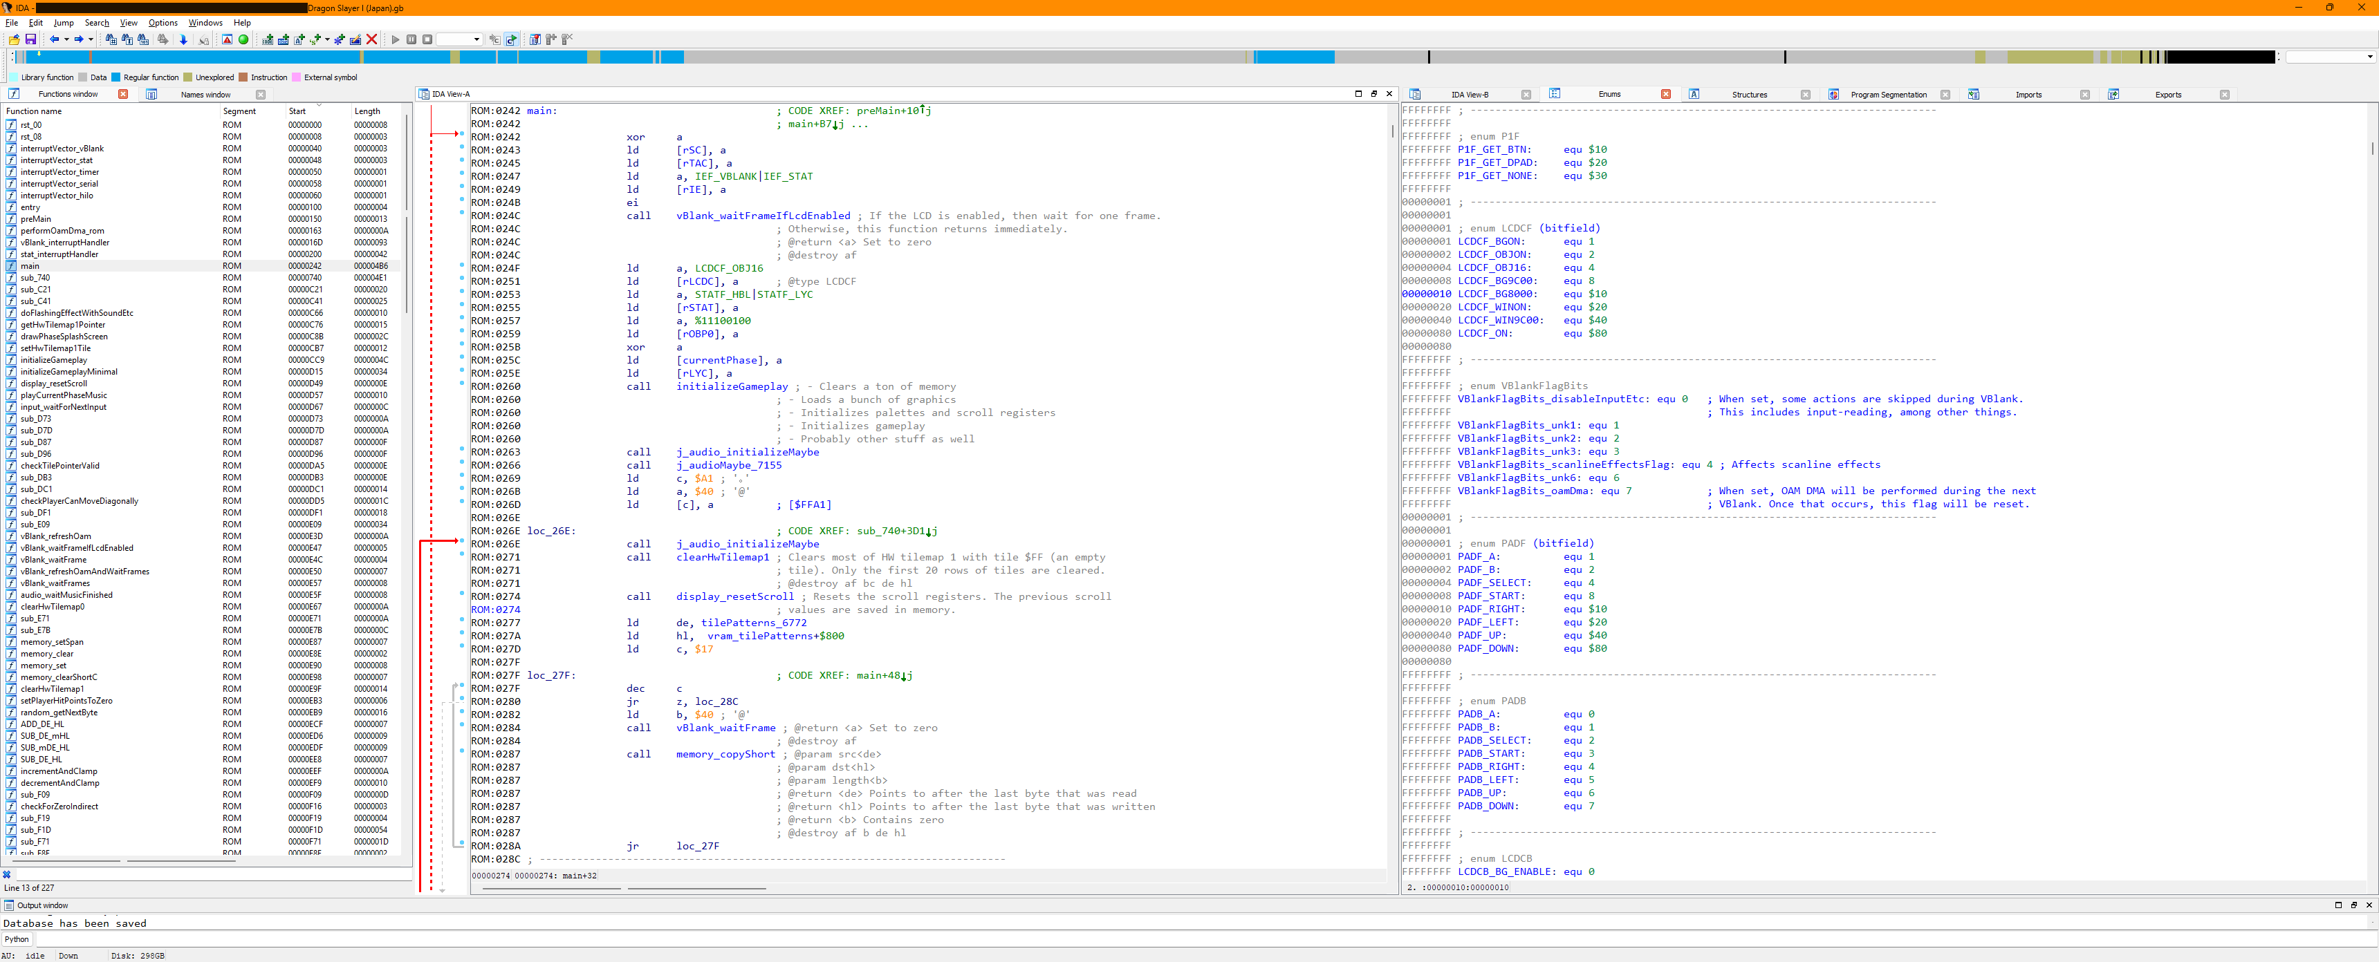Viewport: 2379px width, 962px height.
Task: Click 'loc_26E:' label in IDA View-A
Action: click(551, 531)
